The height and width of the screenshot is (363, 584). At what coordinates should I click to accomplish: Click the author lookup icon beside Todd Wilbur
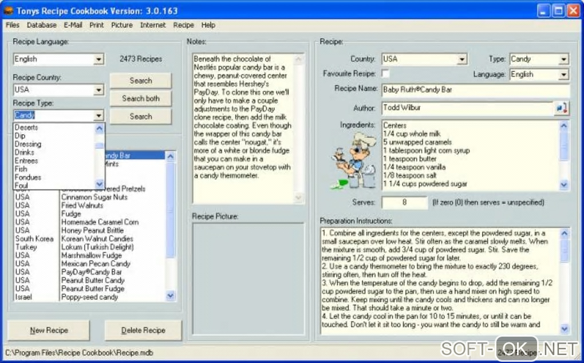click(x=562, y=108)
